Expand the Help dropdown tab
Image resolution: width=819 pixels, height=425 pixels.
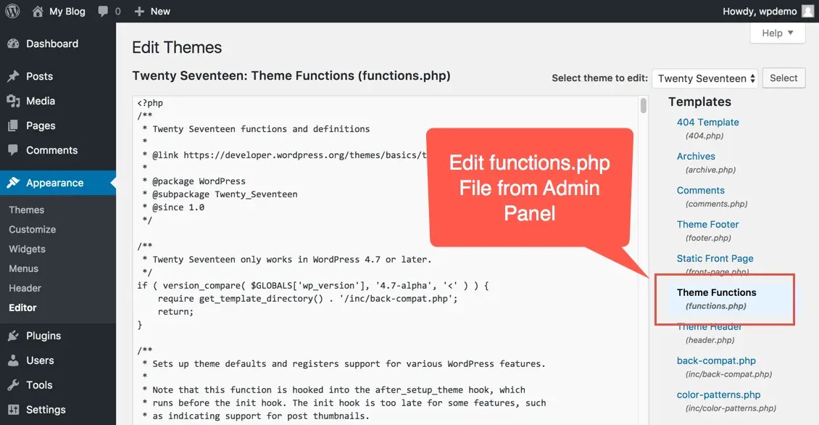[x=777, y=33]
